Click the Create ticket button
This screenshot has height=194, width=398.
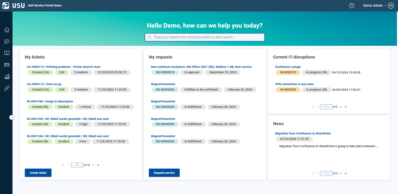click(38, 173)
